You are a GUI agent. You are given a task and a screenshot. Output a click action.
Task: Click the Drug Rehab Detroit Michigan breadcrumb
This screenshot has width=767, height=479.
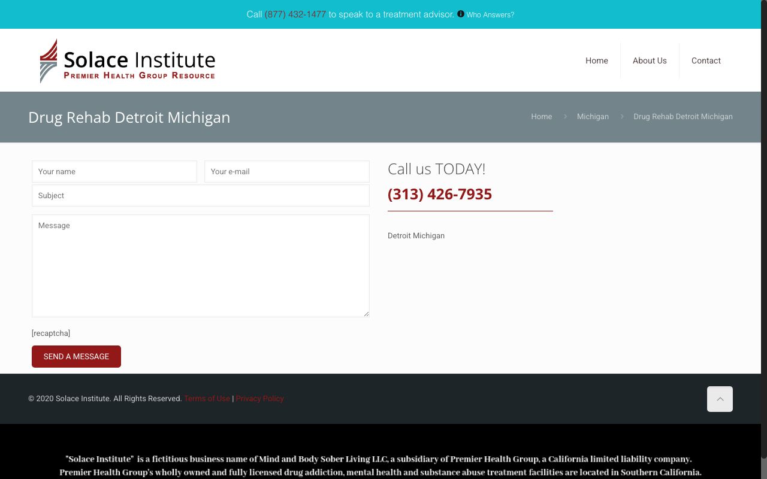pyautogui.click(x=683, y=117)
